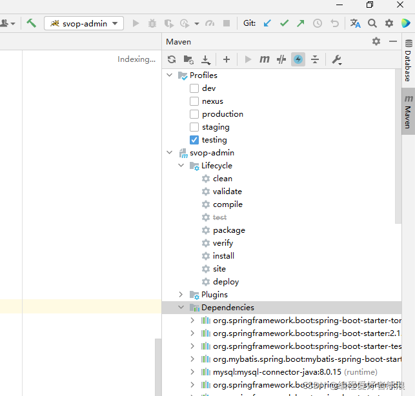The height and width of the screenshot is (396, 415).
Task: Click the stop process square icon
Action: click(227, 23)
